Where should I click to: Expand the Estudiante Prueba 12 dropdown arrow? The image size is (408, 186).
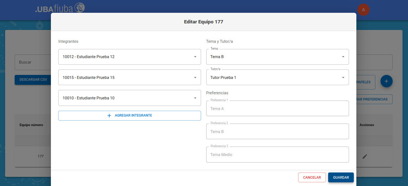[x=195, y=57]
